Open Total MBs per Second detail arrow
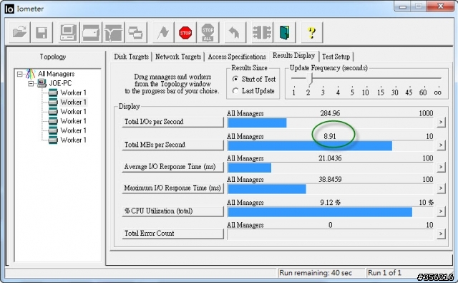458x283 pixels. (x=441, y=145)
